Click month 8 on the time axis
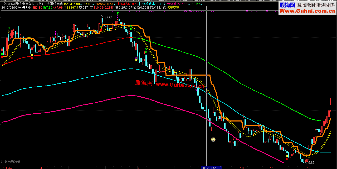337x169 pixels. [175, 167]
